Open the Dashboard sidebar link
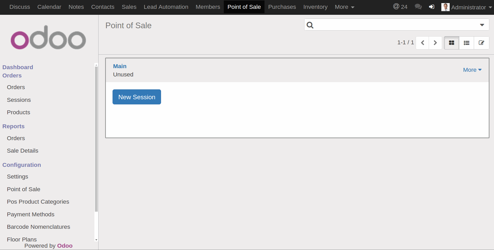Screen dimensions: 494x250 tap(18, 67)
